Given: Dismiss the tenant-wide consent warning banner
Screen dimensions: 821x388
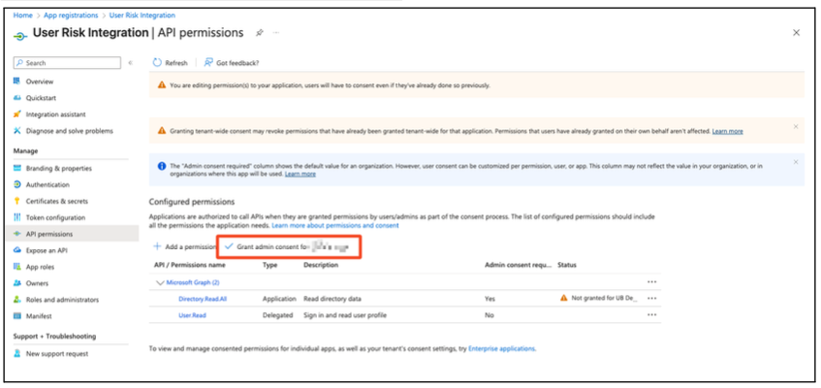Looking at the screenshot, I should pyautogui.click(x=796, y=127).
